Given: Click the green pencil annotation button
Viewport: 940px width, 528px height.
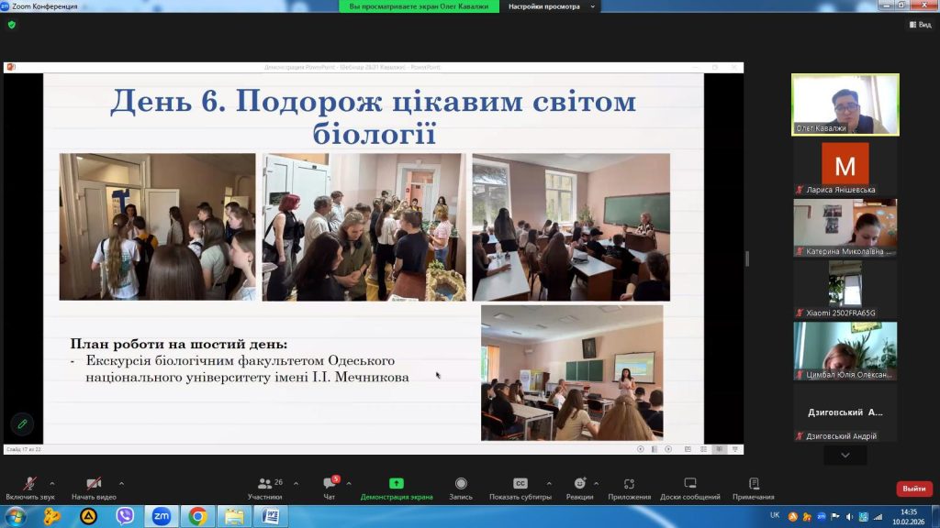Looking at the screenshot, I should tap(22, 423).
